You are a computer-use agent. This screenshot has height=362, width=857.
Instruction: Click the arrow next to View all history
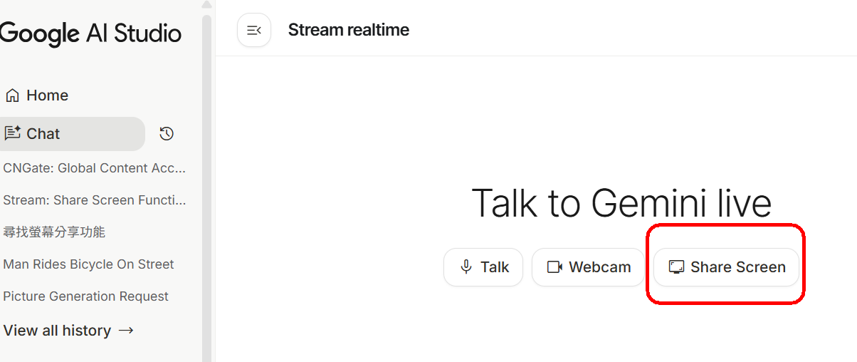(126, 331)
